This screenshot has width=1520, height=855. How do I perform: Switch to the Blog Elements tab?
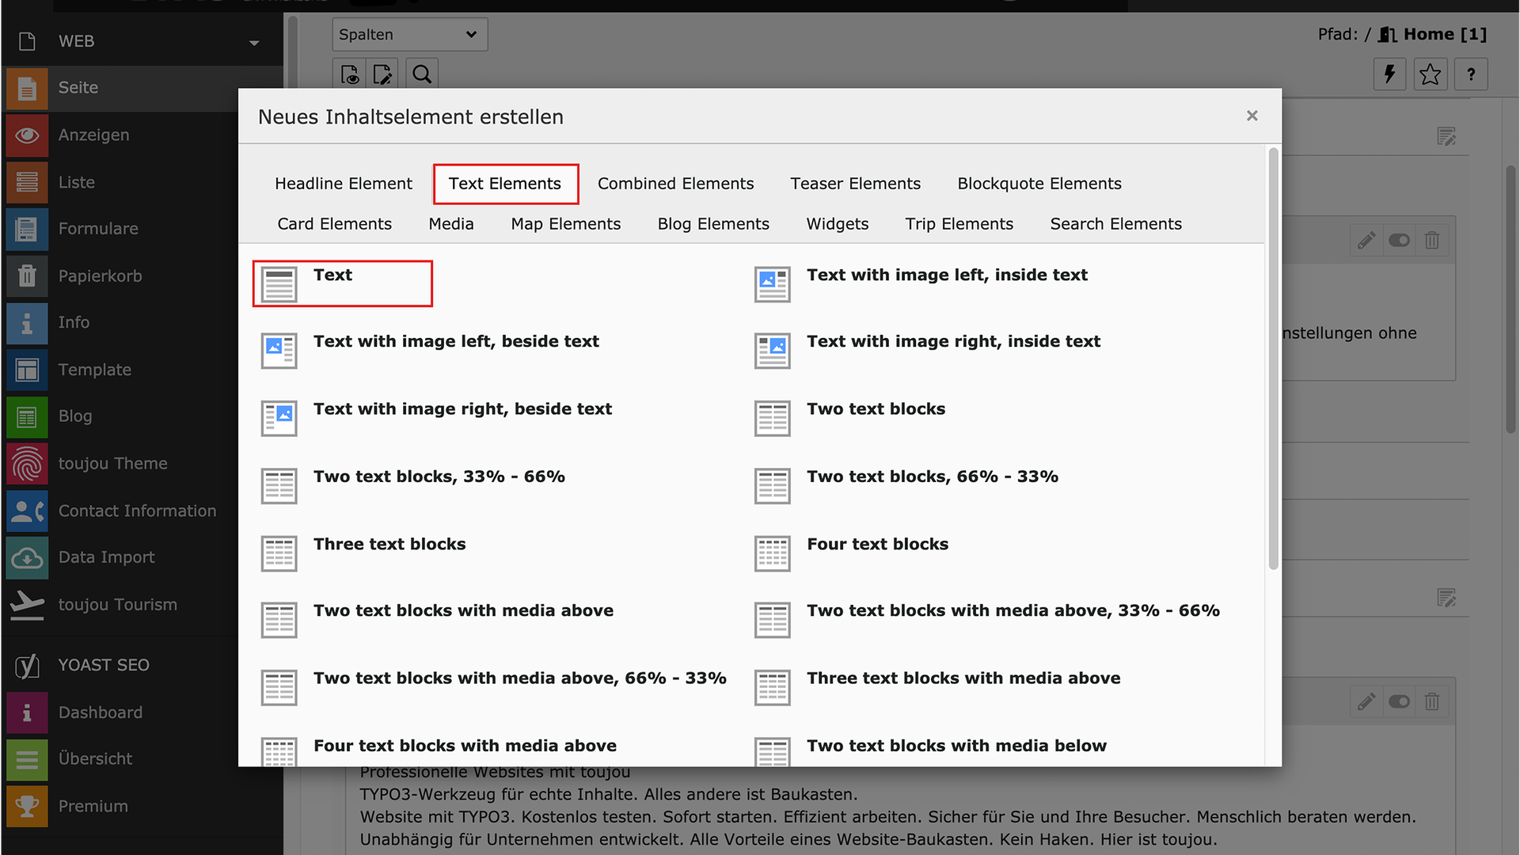pos(712,224)
